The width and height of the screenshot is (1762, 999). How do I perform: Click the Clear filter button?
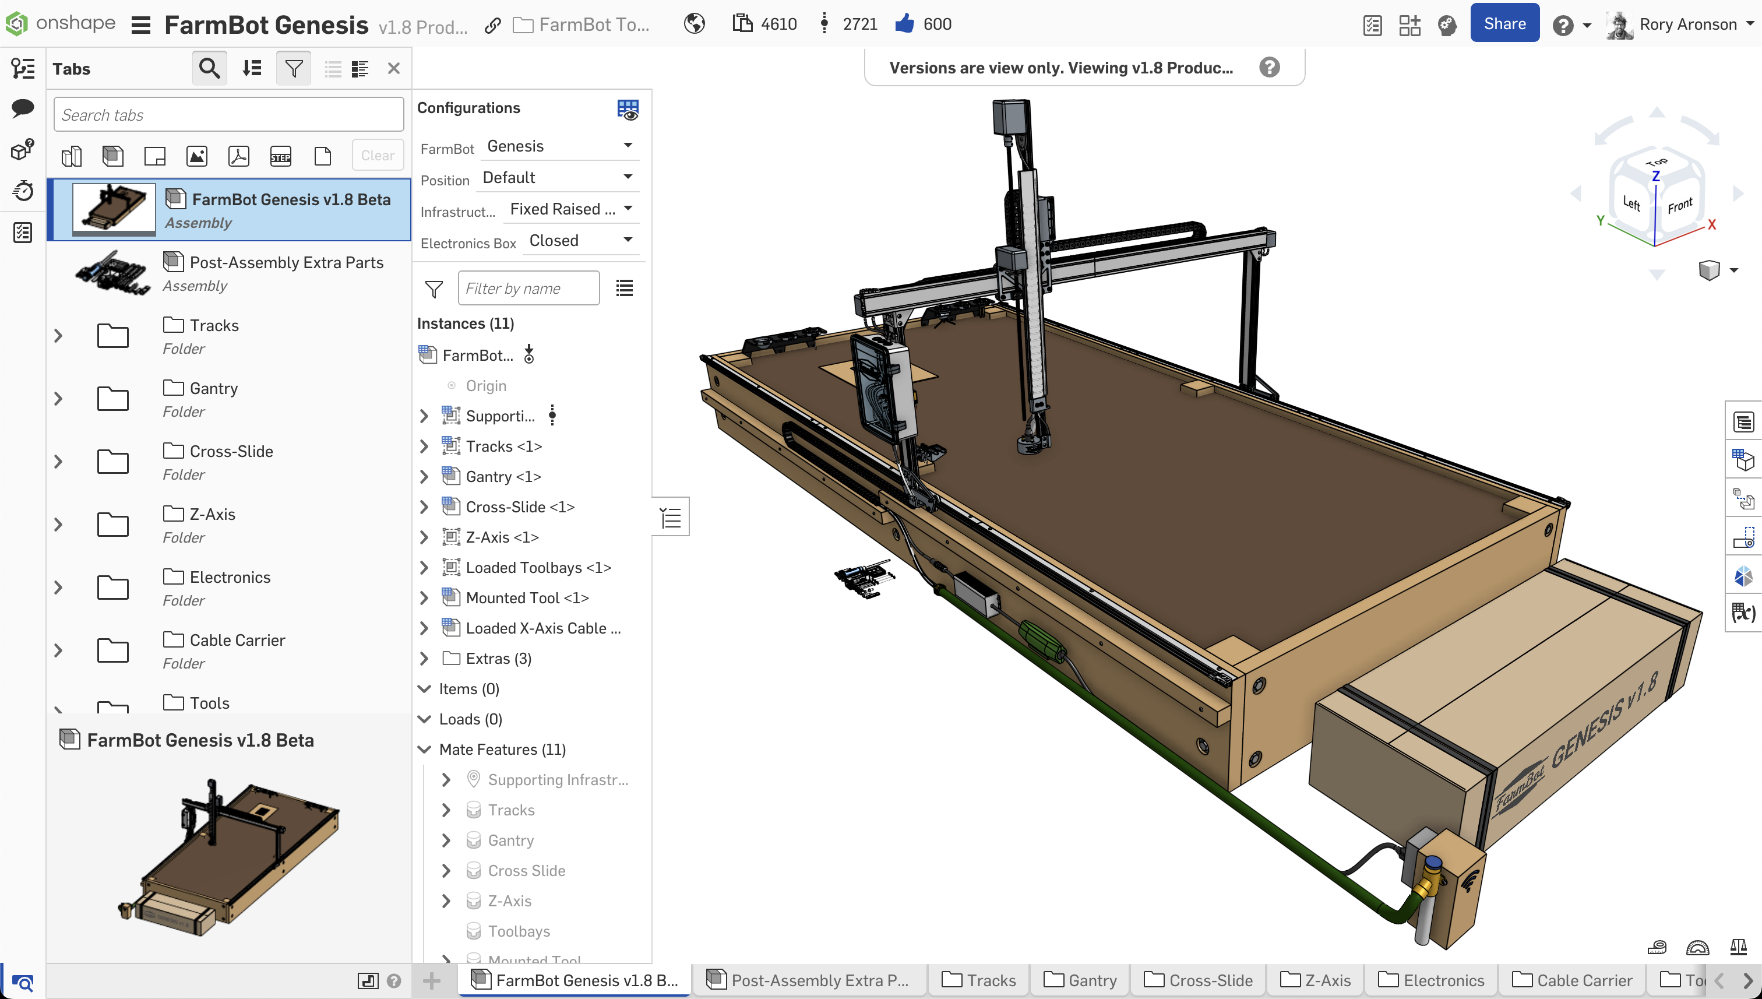[x=378, y=155]
